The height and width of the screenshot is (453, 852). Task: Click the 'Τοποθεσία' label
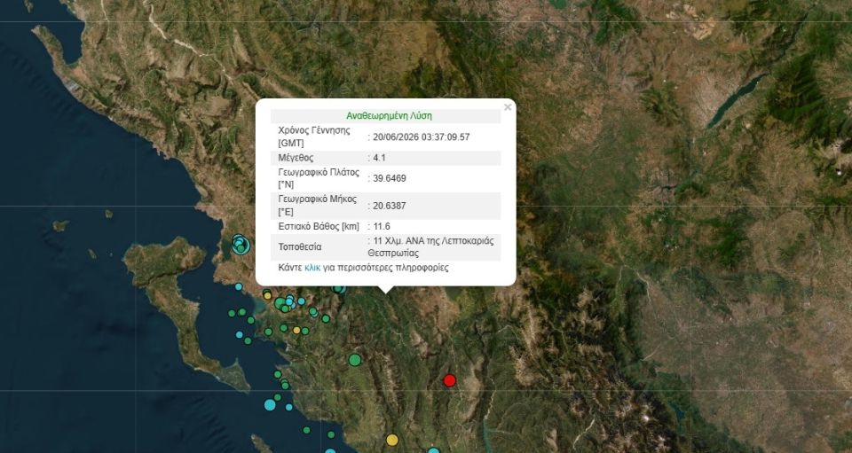[x=300, y=246]
